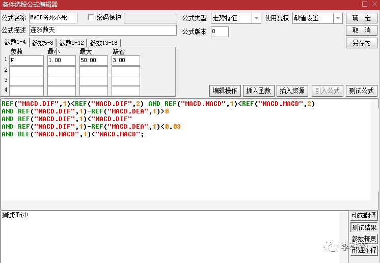
Task: Show the 测试结果 panel
Action: (x=364, y=227)
